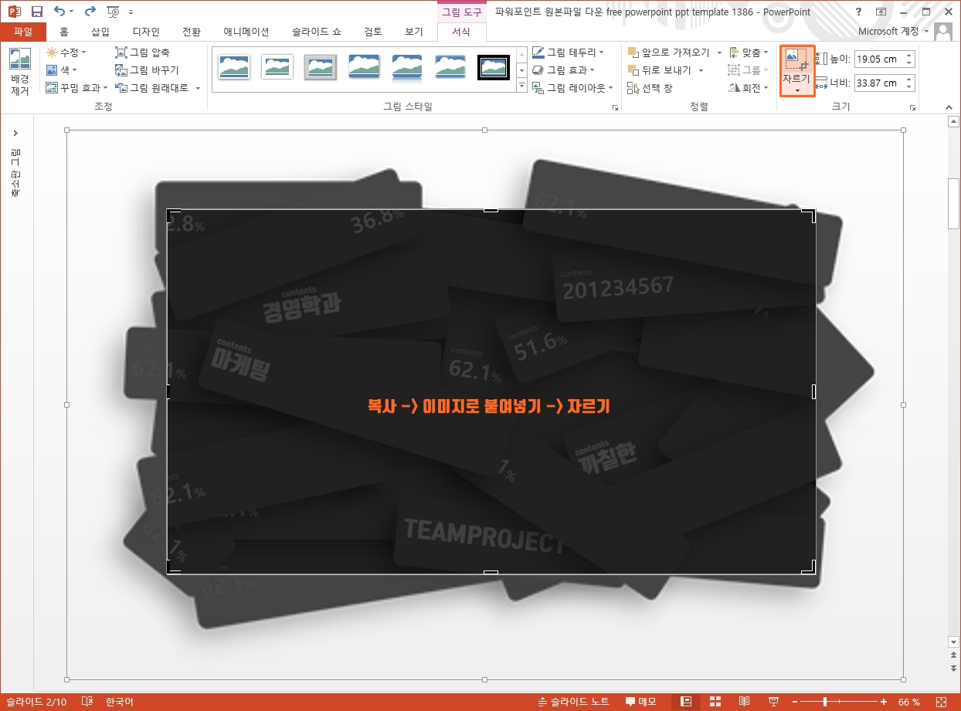961x711 pixels.
Task: Click 그림 원래대로 reset picture
Action: (x=152, y=88)
